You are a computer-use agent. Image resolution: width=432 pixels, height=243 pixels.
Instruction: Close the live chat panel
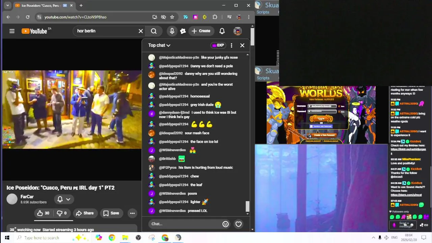[242, 45]
